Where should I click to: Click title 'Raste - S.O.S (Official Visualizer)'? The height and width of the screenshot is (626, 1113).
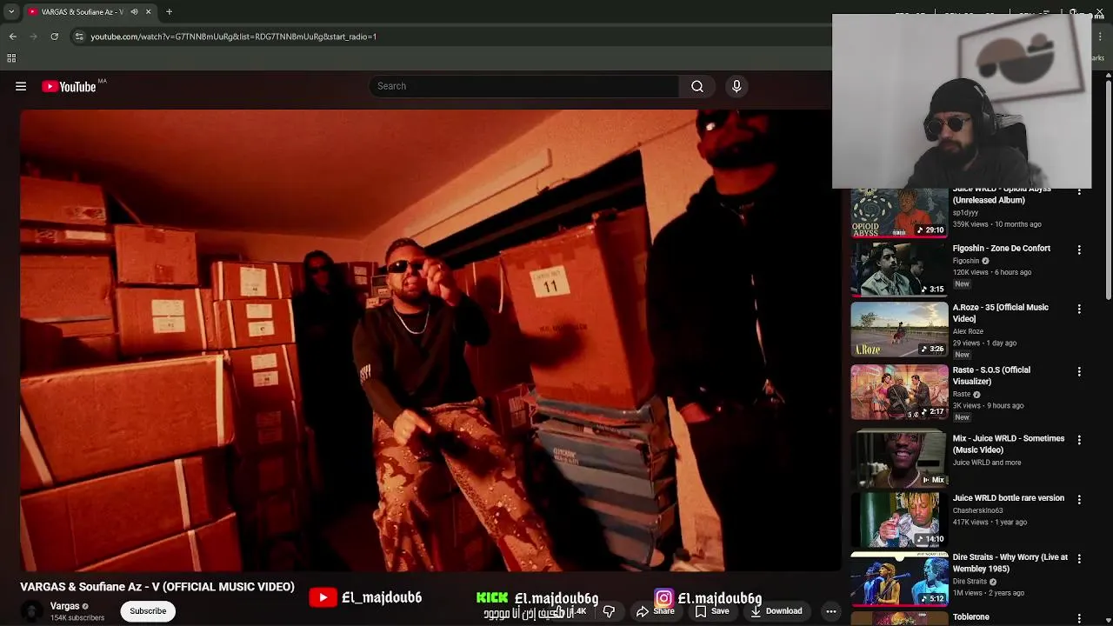click(991, 376)
